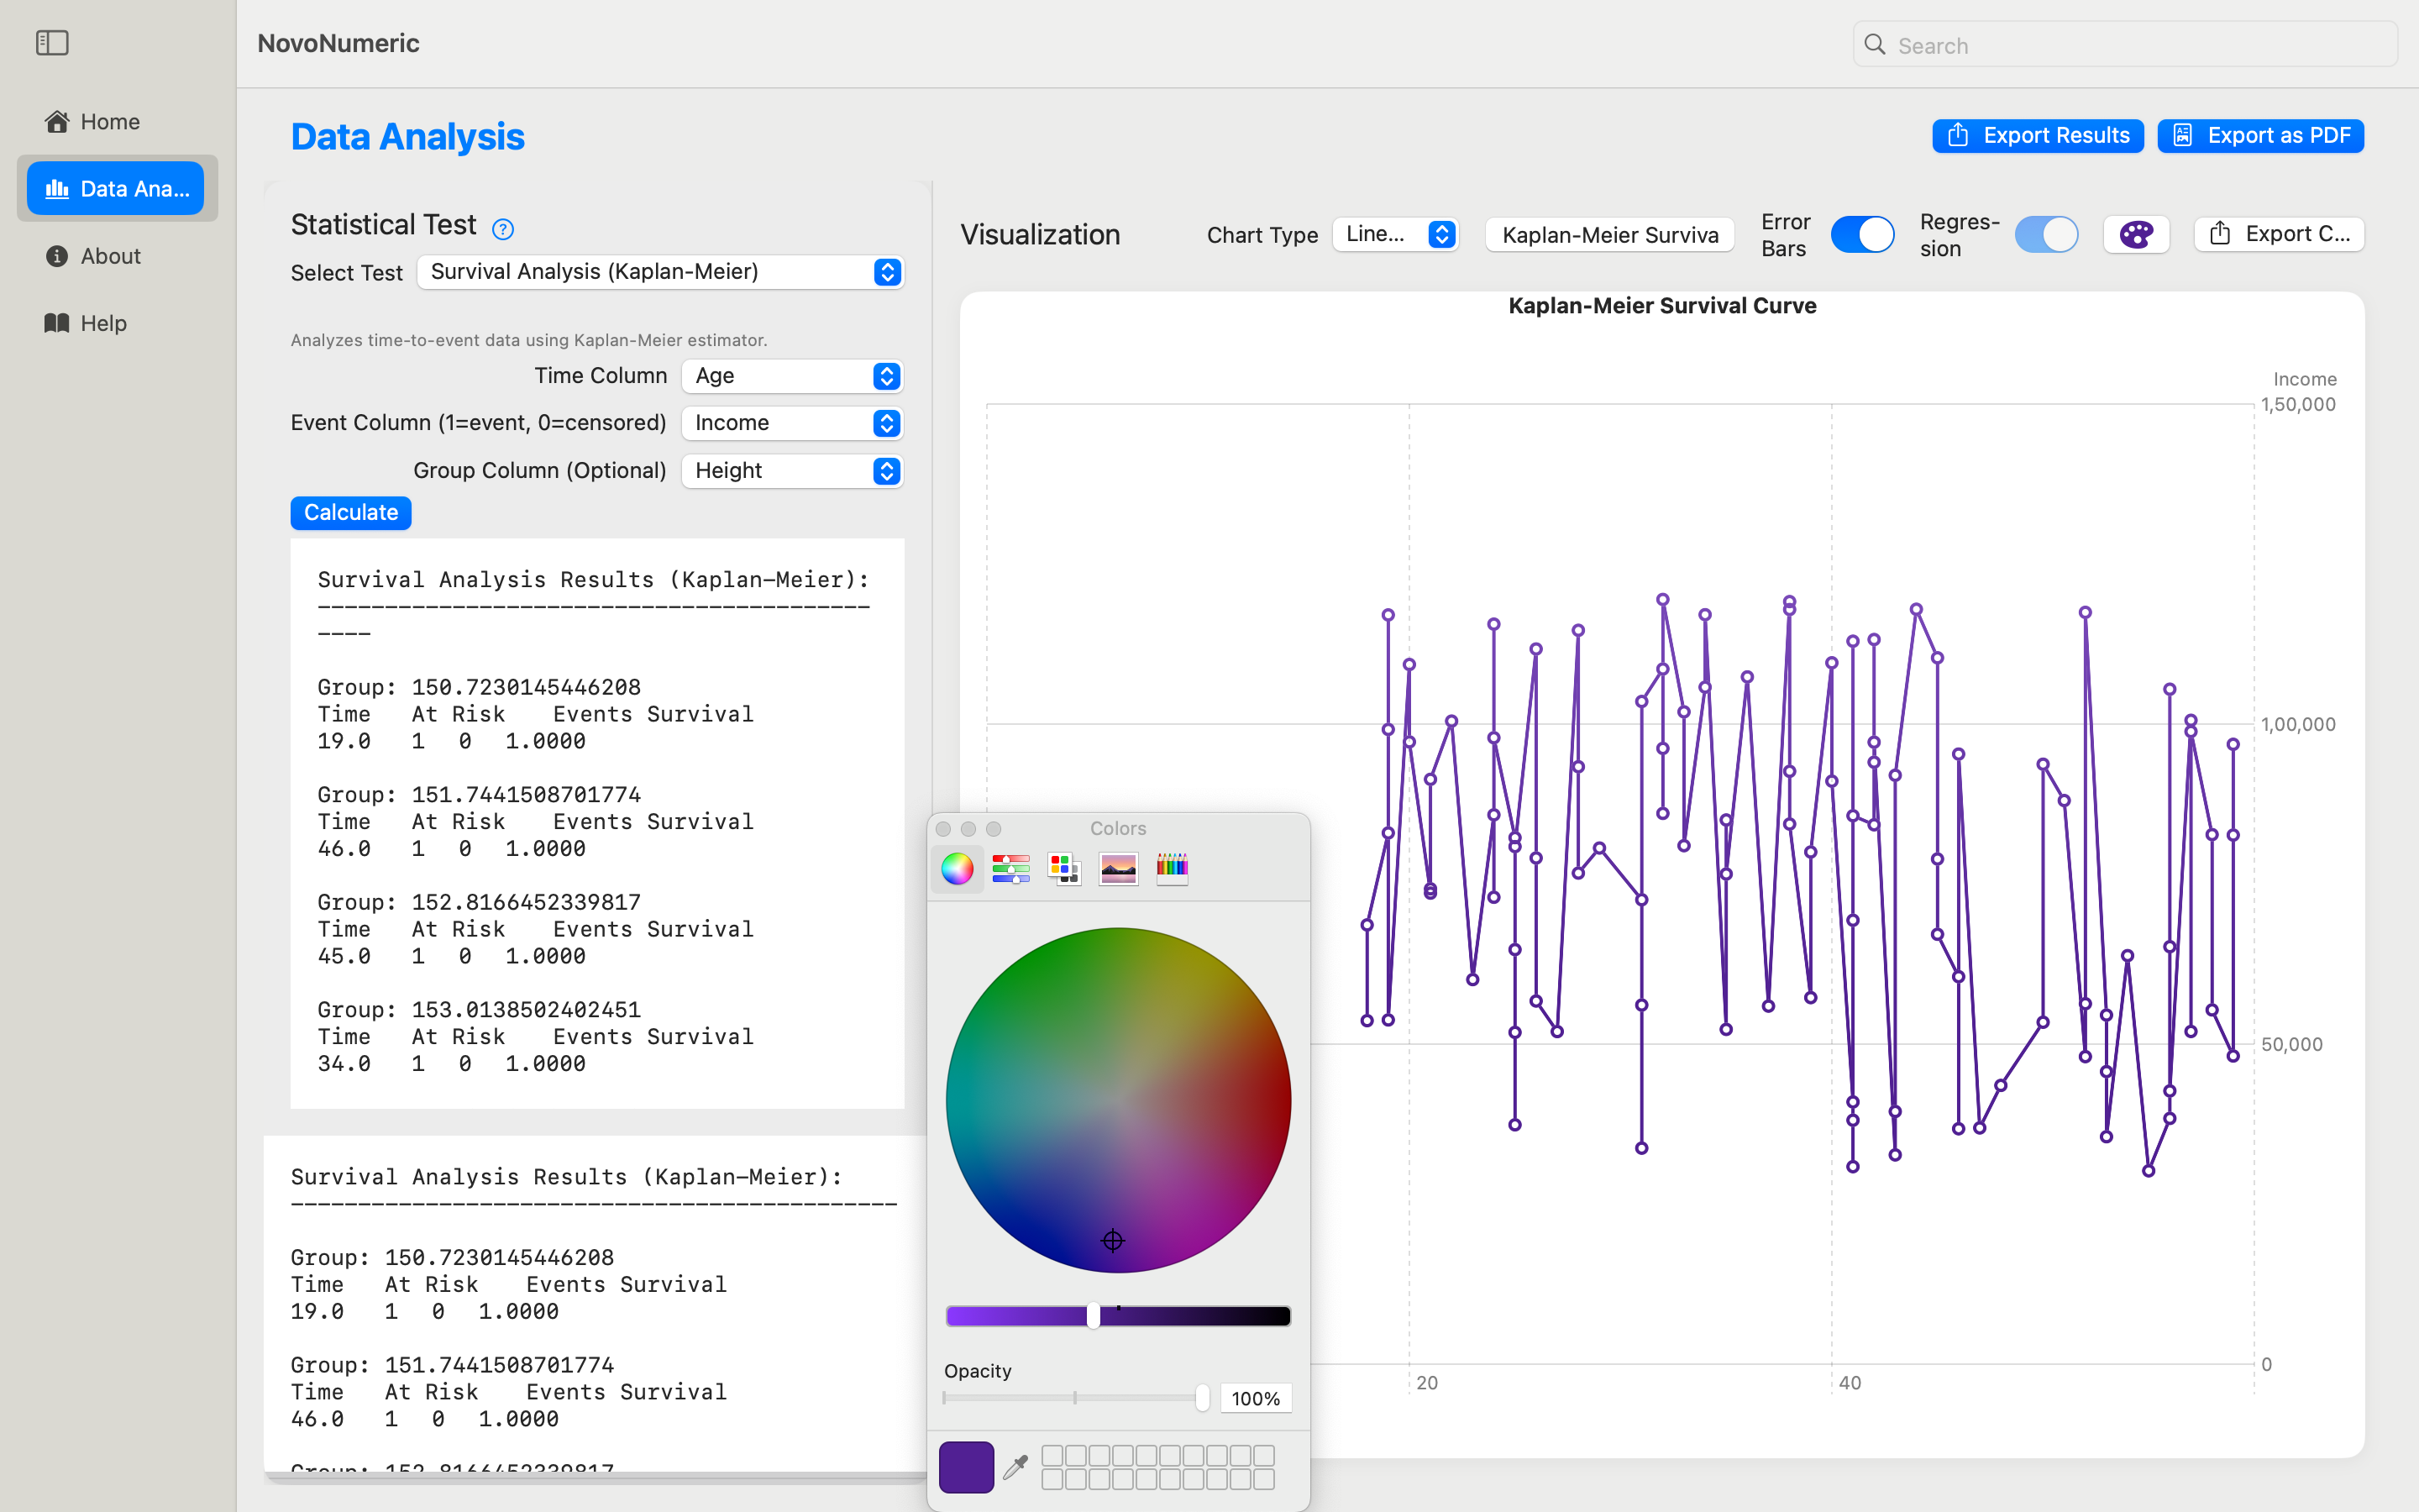Select the image palettes tab in Colors
The width and height of the screenshot is (2419, 1512).
click(x=1119, y=869)
